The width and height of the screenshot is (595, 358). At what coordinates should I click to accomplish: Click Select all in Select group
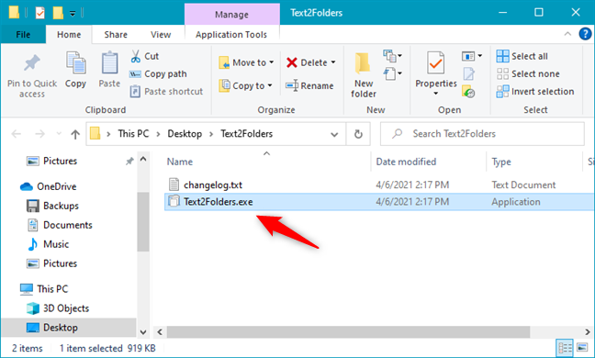[x=522, y=56]
